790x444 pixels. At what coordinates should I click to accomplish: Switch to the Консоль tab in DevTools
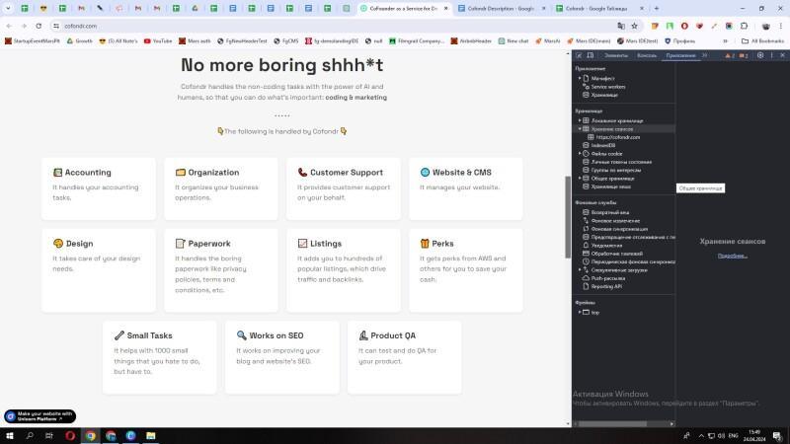(x=646, y=55)
